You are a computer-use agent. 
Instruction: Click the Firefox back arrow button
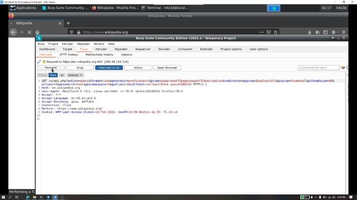pos(13,32)
